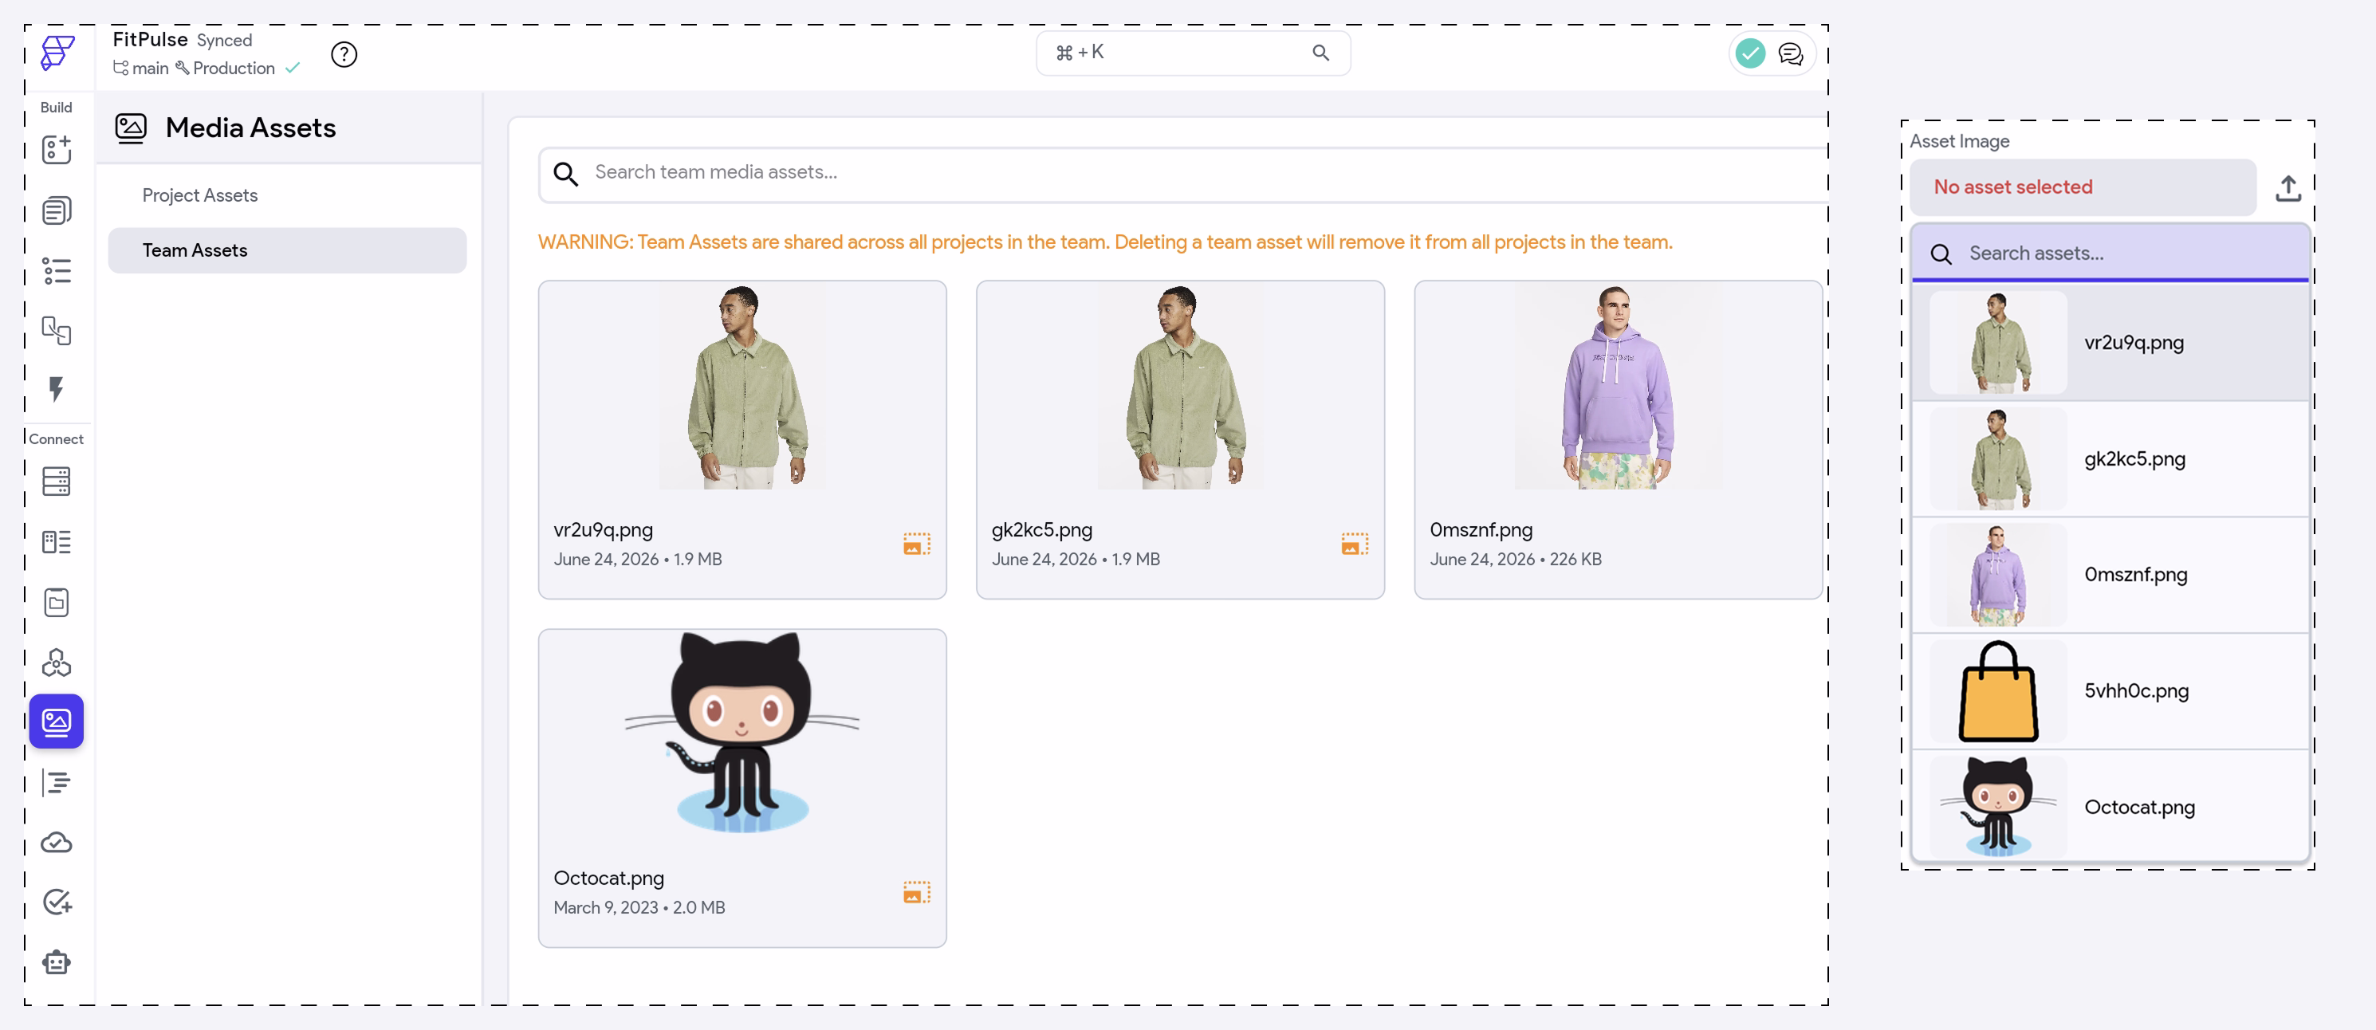The height and width of the screenshot is (1030, 2376).
Task: Choose 5vhh0c.png from asset dropdown list
Action: pyautogui.click(x=2110, y=690)
